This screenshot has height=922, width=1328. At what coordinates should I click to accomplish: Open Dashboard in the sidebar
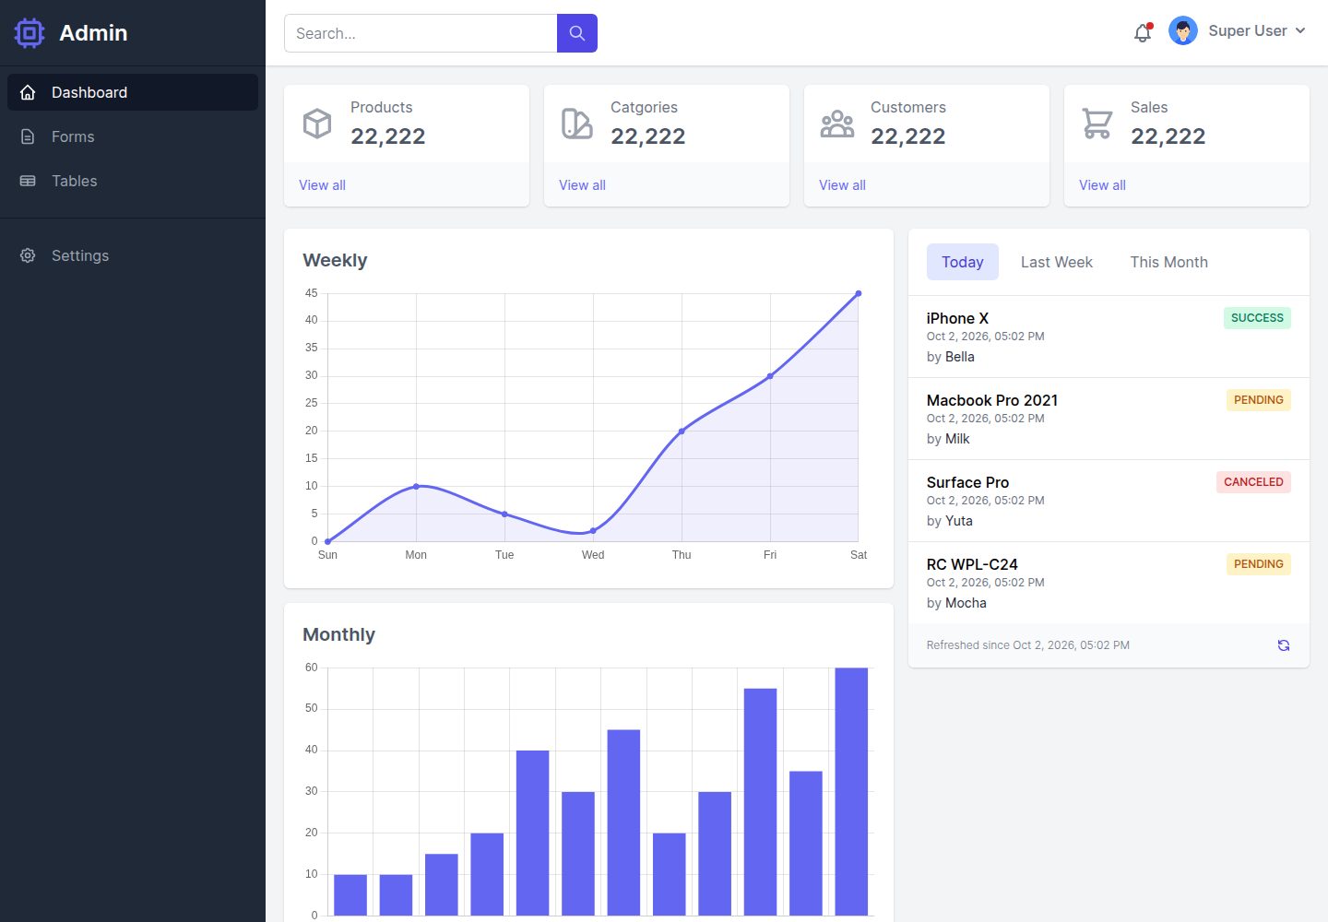click(133, 92)
